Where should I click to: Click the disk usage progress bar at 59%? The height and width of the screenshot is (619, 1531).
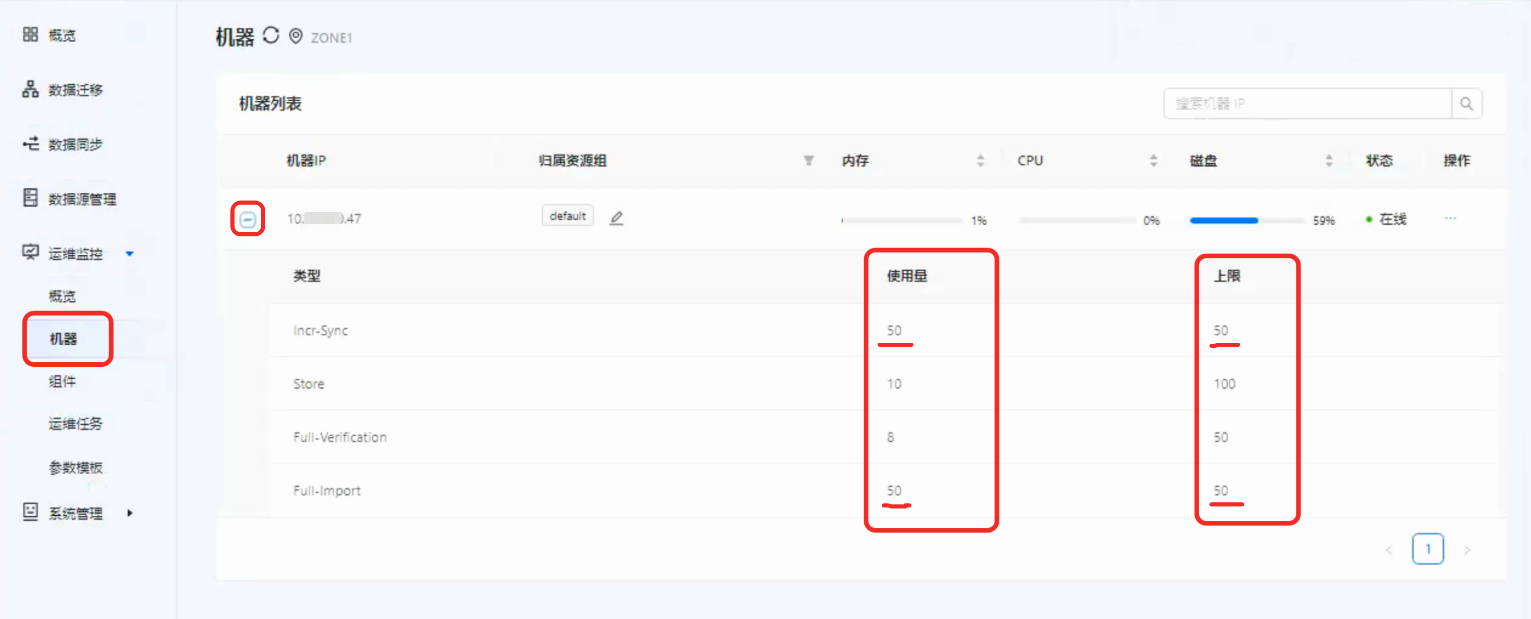tap(1247, 220)
